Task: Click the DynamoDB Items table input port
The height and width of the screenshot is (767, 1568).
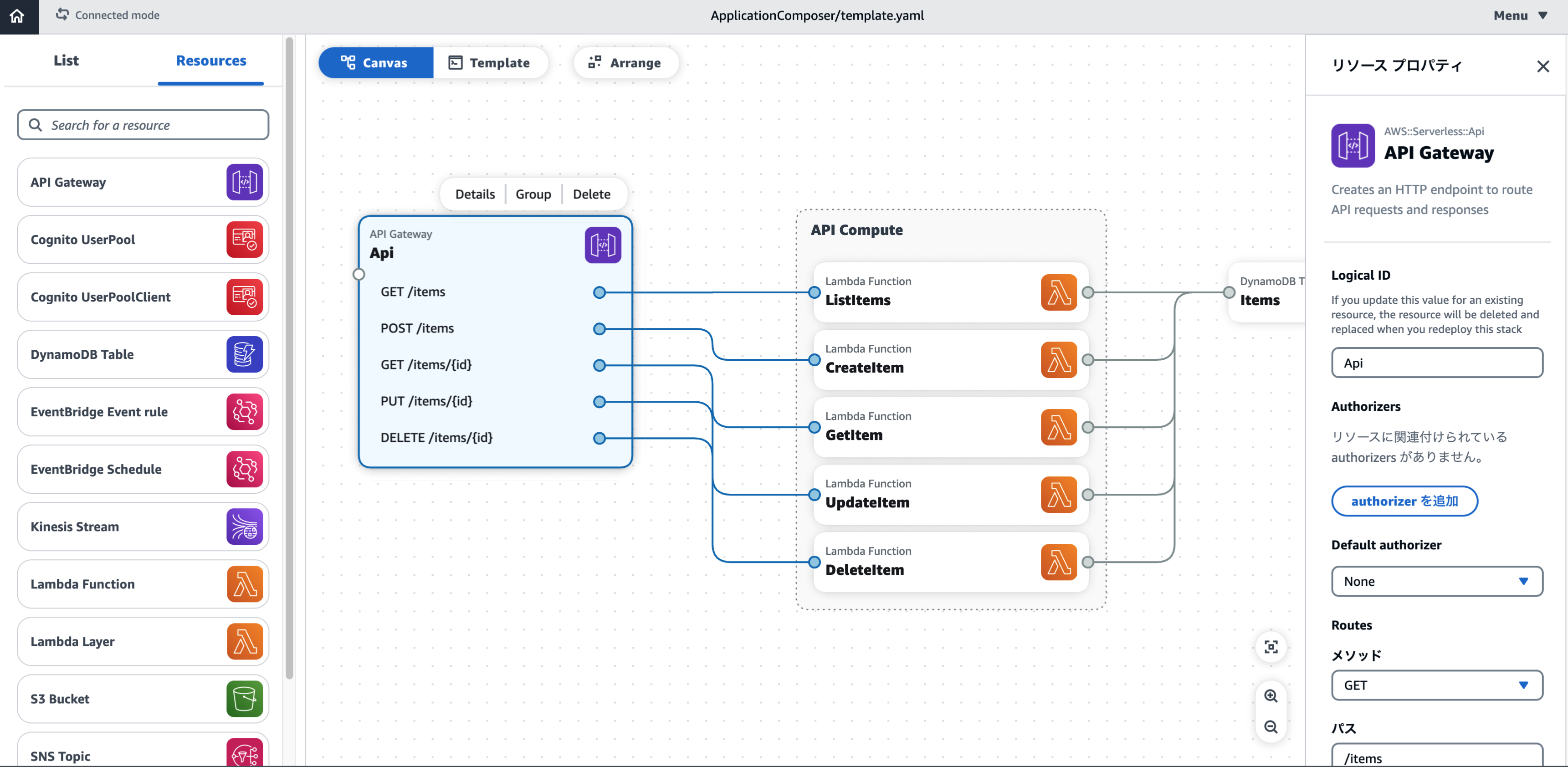Action: coord(1229,293)
